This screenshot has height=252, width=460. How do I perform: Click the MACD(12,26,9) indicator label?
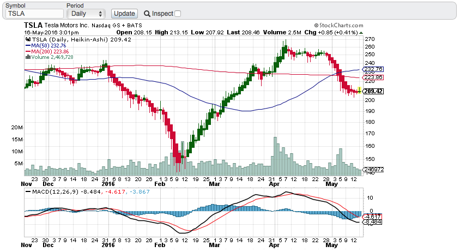[x=55, y=192]
